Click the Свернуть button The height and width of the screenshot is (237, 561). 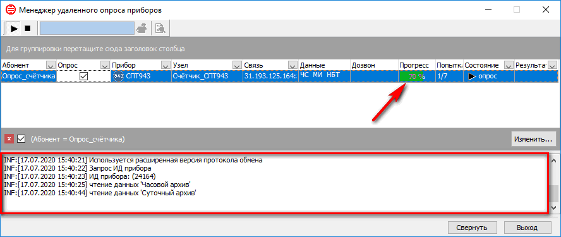(x=472, y=228)
